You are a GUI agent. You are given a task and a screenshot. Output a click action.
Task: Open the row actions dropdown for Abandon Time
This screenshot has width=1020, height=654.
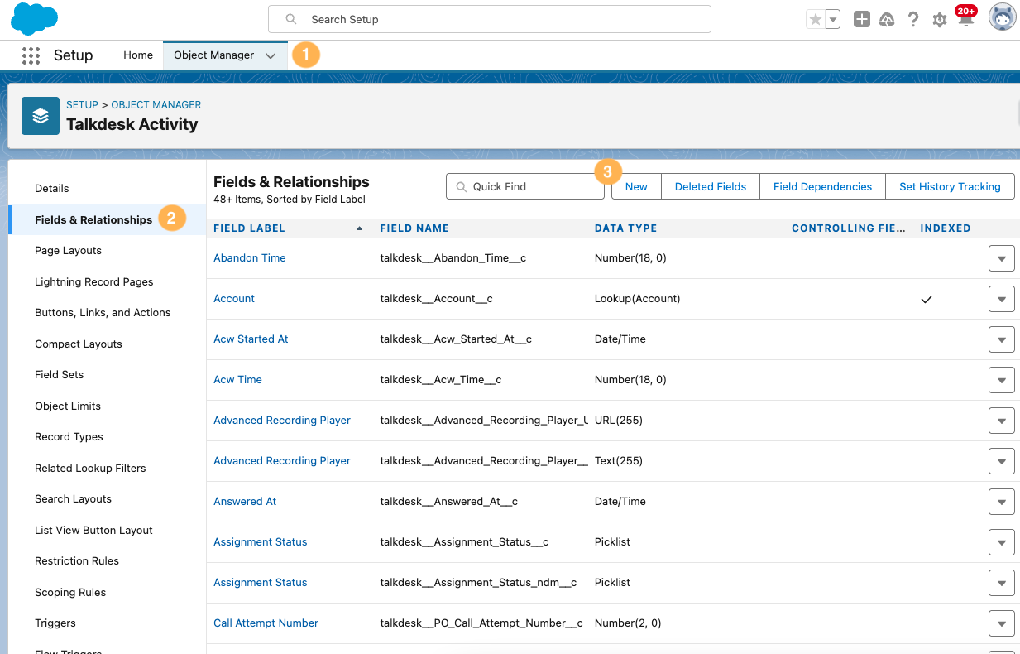click(x=1002, y=258)
